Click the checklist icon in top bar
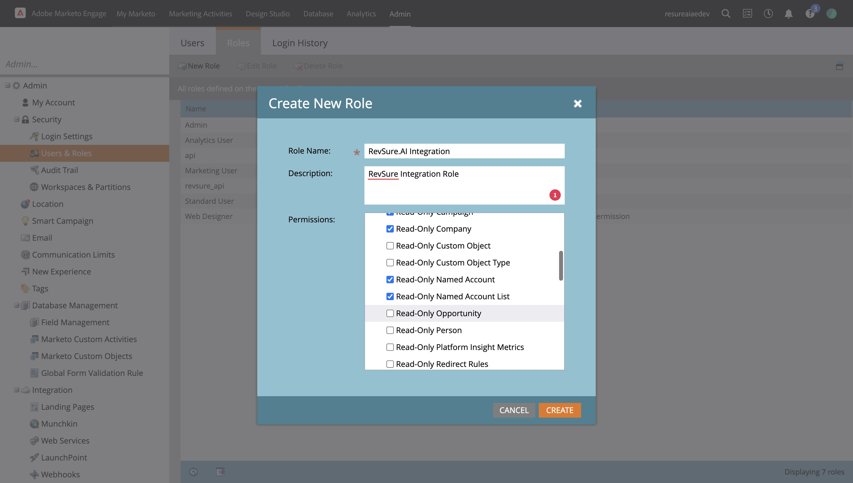The image size is (853, 483). [747, 14]
